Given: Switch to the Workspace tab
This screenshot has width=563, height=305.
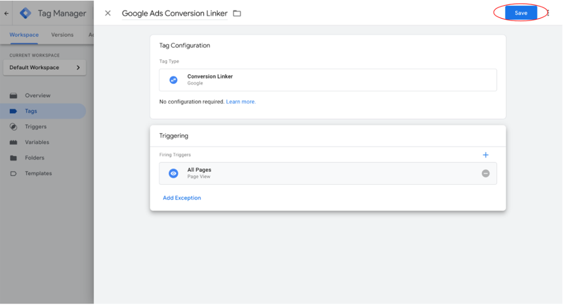Looking at the screenshot, I should click(24, 35).
